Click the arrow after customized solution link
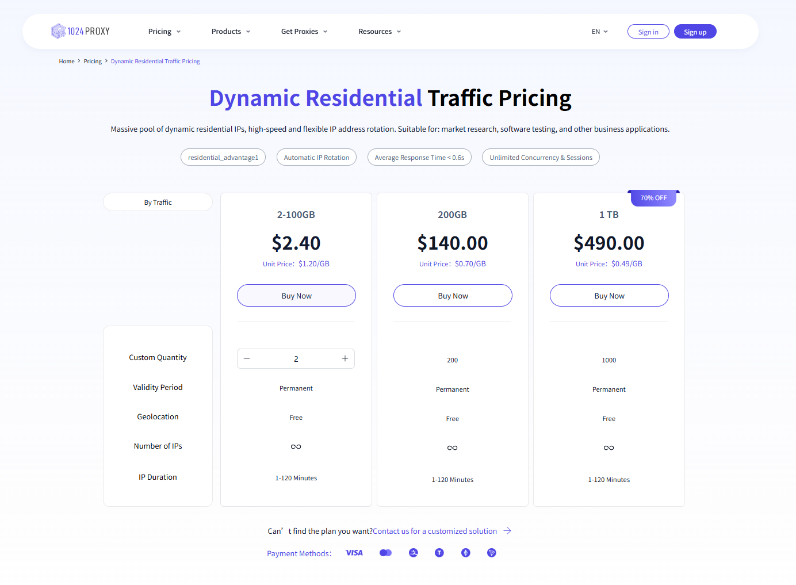This screenshot has height=585, width=796. pos(507,531)
